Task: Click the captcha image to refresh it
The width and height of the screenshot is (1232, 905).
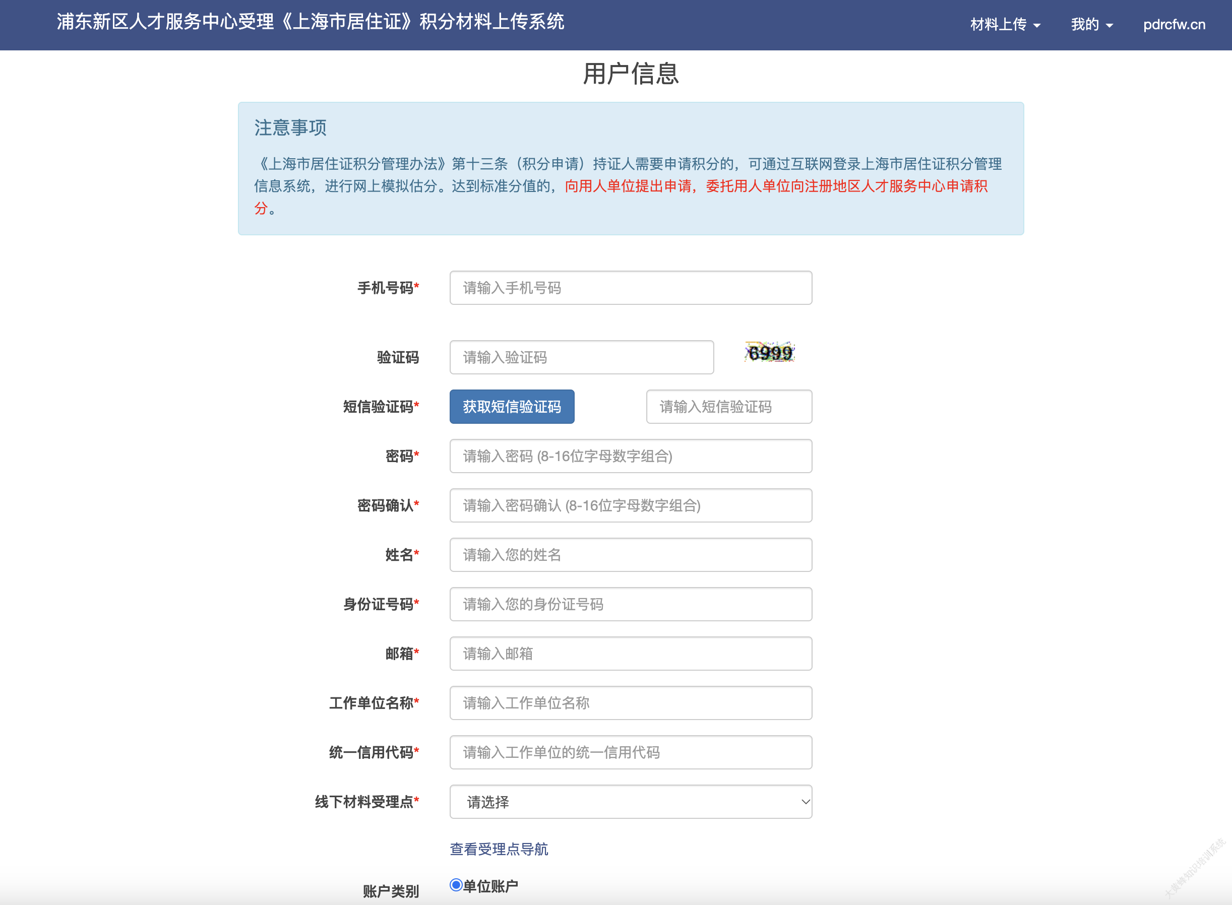Action: [x=769, y=353]
